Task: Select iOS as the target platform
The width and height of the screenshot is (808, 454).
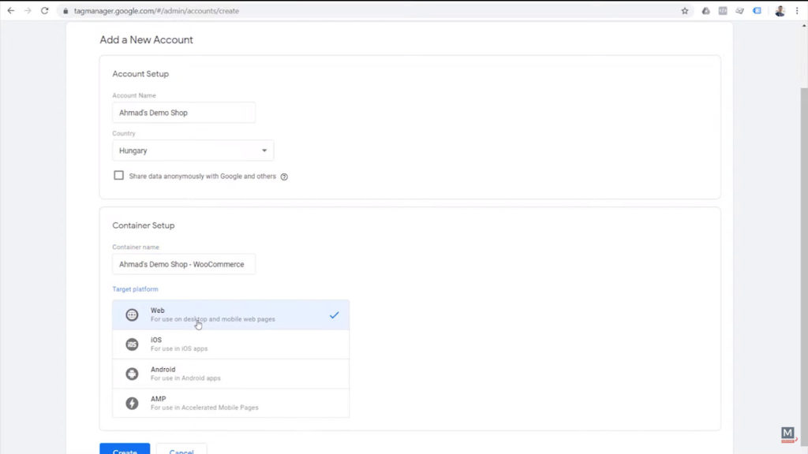Action: click(230, 344)
